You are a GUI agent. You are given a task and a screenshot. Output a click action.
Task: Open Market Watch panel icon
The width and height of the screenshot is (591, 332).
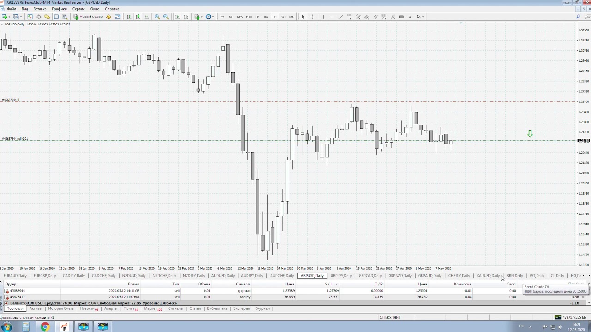click(30, 17)
